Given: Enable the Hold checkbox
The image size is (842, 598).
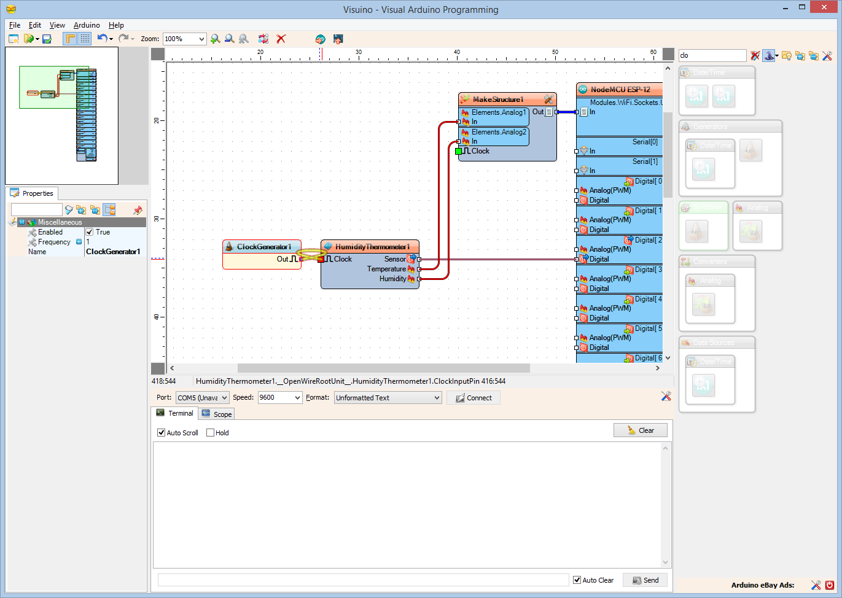Looking at the screenshot, I should pyautogui.click(x=211, y=433).
